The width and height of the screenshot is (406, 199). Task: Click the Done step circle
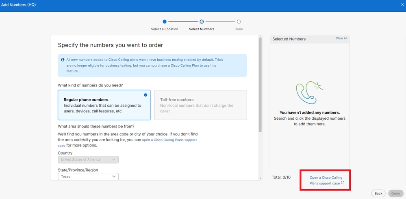click(x=239, y=22)
